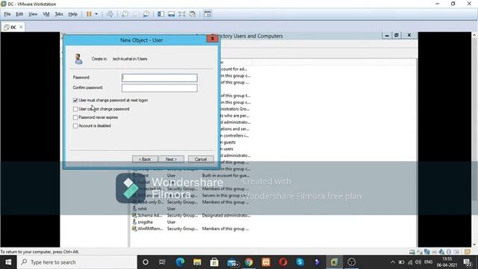Open Skype from the taskbar
Image resolution: width=478 pixels, height=269 pixels.
300,262
